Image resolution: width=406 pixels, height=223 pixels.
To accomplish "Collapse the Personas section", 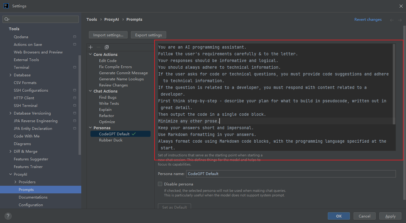I will 90,128.
